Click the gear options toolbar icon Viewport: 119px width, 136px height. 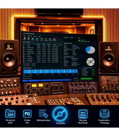pos(50,39)
